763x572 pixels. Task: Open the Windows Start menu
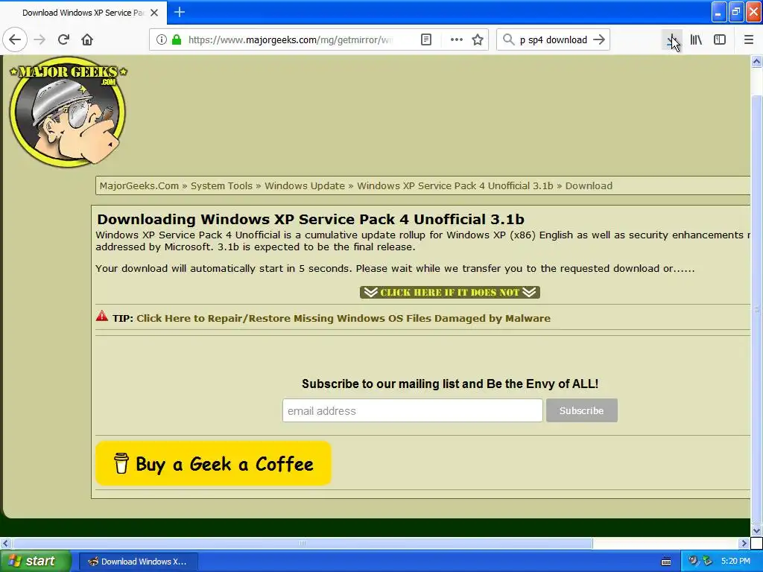(x=35, y=562)
